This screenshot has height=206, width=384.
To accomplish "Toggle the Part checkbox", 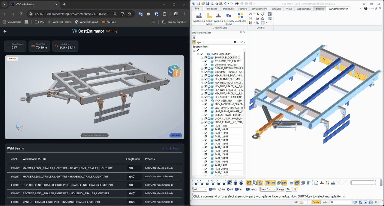I will pos(236,189).
